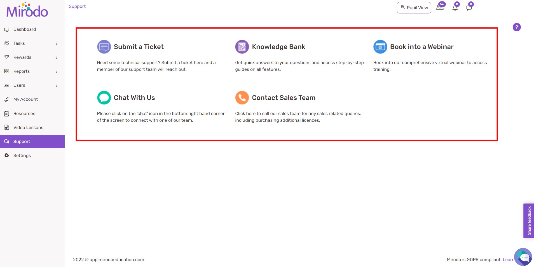The image size is (534, 267).
Task: Open the Users menu item
Action: point(32,85)
